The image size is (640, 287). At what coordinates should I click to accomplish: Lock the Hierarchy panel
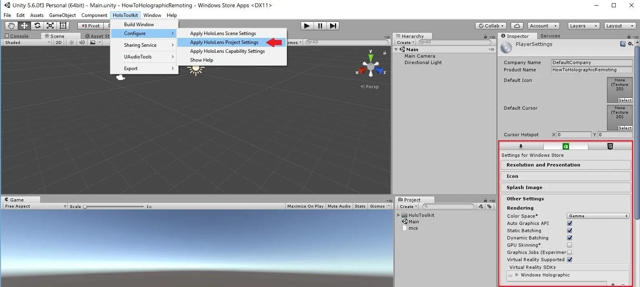pos(485,36)
